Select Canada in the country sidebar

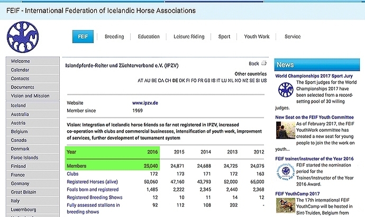click(x=33, y=140)
